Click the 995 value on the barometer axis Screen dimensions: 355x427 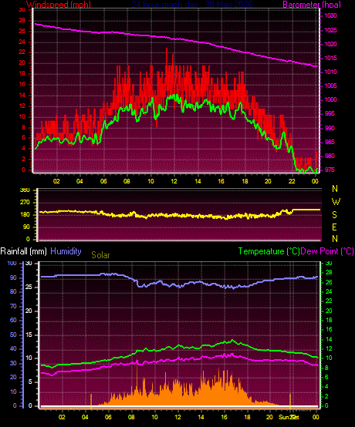330,113
